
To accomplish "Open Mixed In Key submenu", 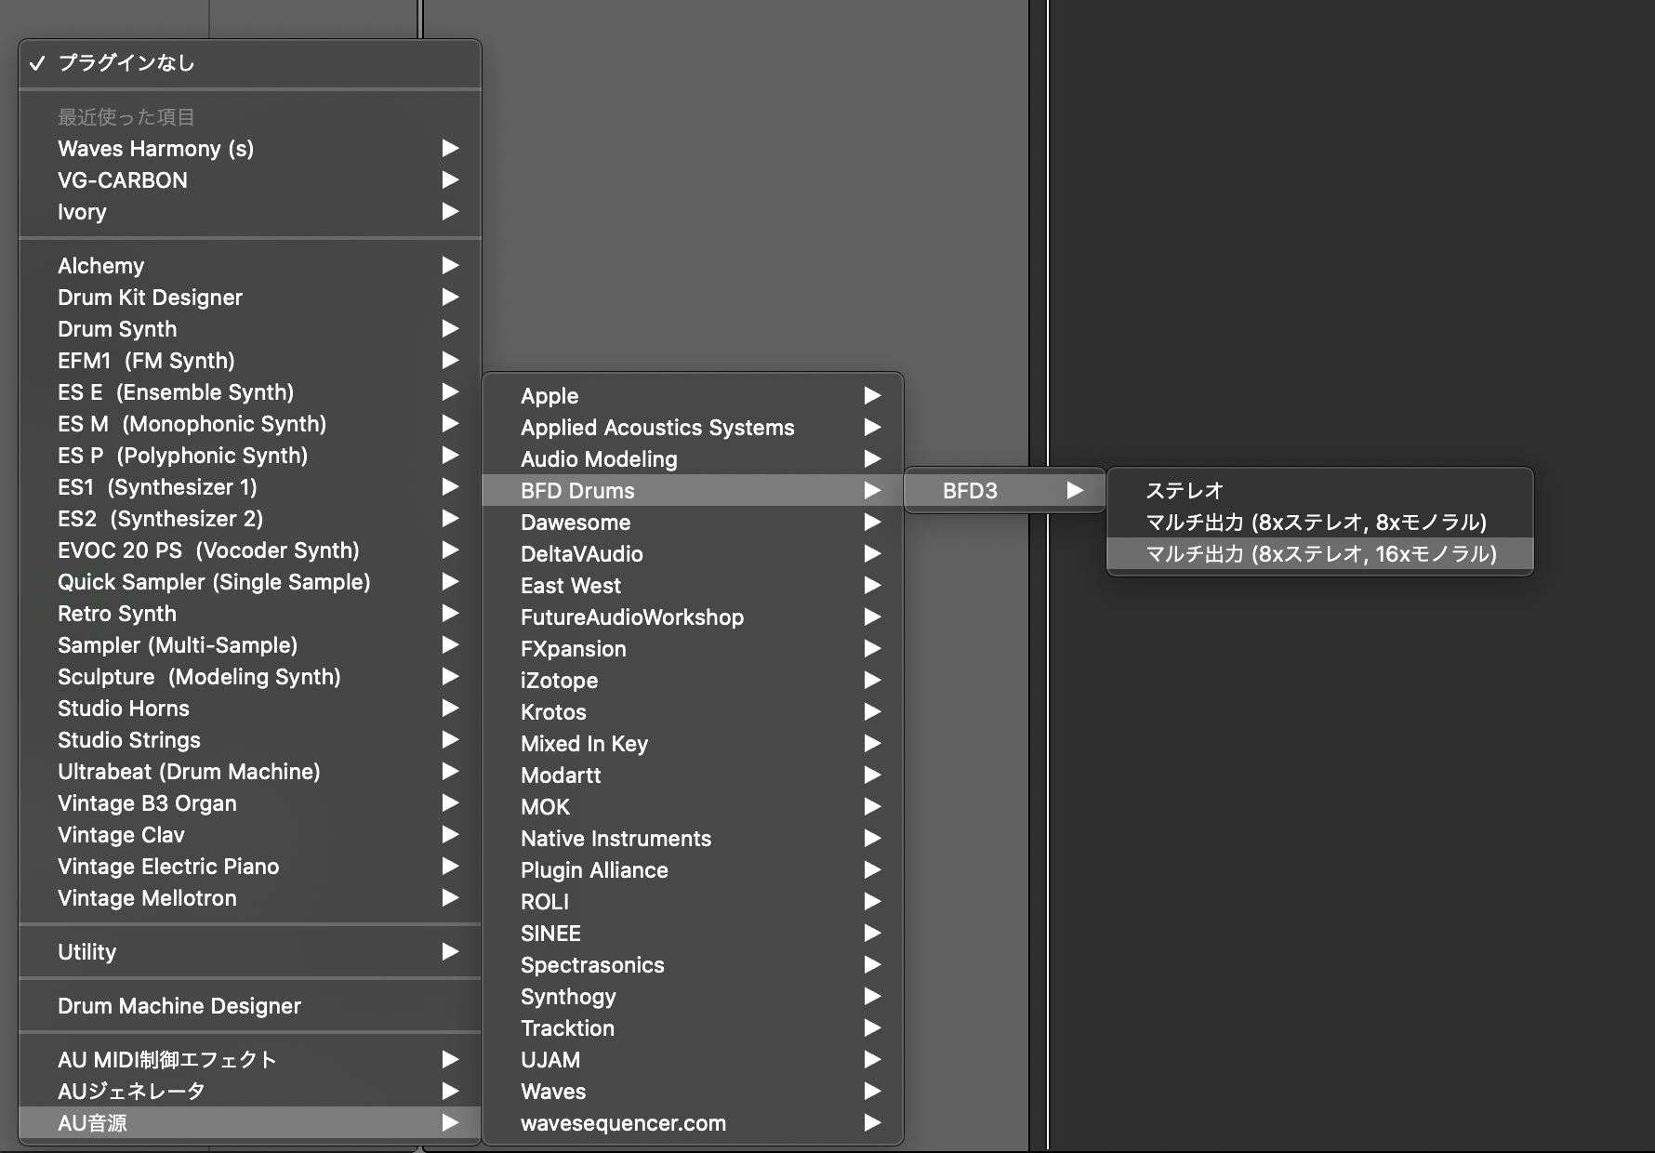I will tap(693, 744).
